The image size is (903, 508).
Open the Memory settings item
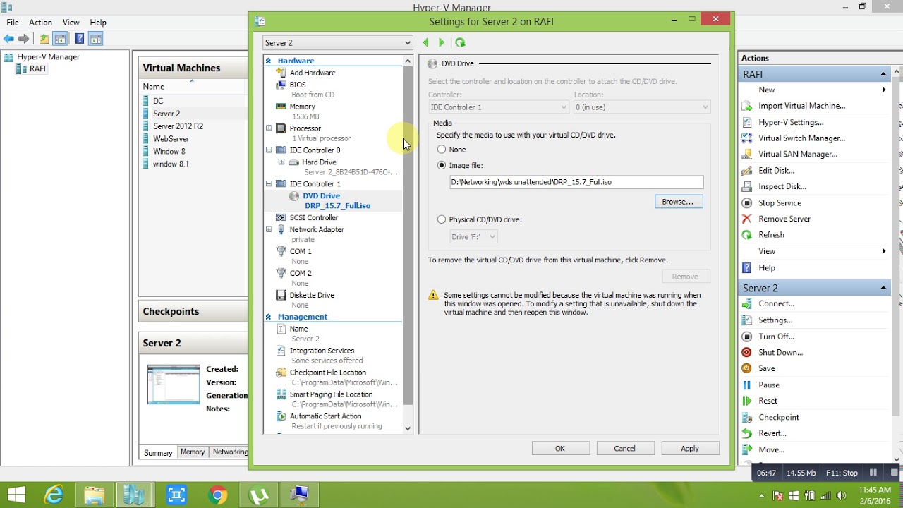tap(302, 107)
